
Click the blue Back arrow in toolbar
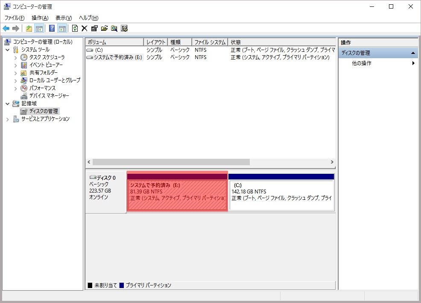(6, 28)
